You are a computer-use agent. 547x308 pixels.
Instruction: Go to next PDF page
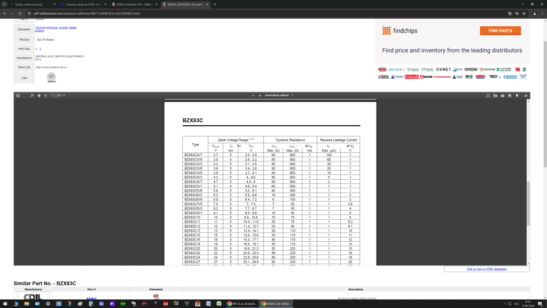pos(45,95)
